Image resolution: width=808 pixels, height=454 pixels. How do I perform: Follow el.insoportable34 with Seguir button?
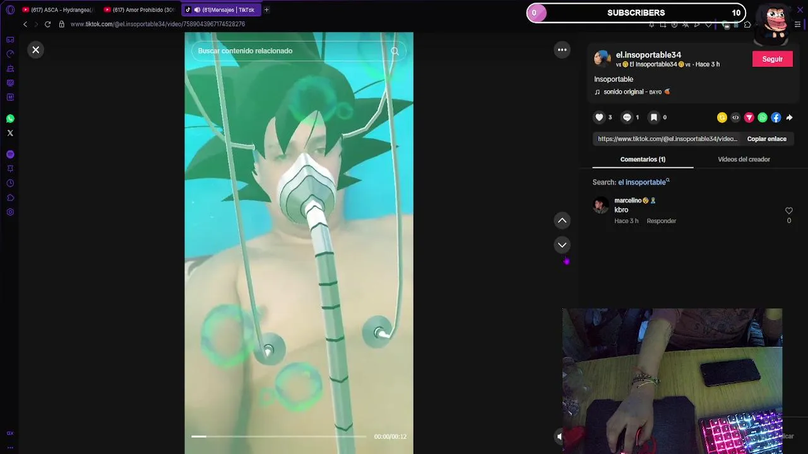[x=773, y=59]
